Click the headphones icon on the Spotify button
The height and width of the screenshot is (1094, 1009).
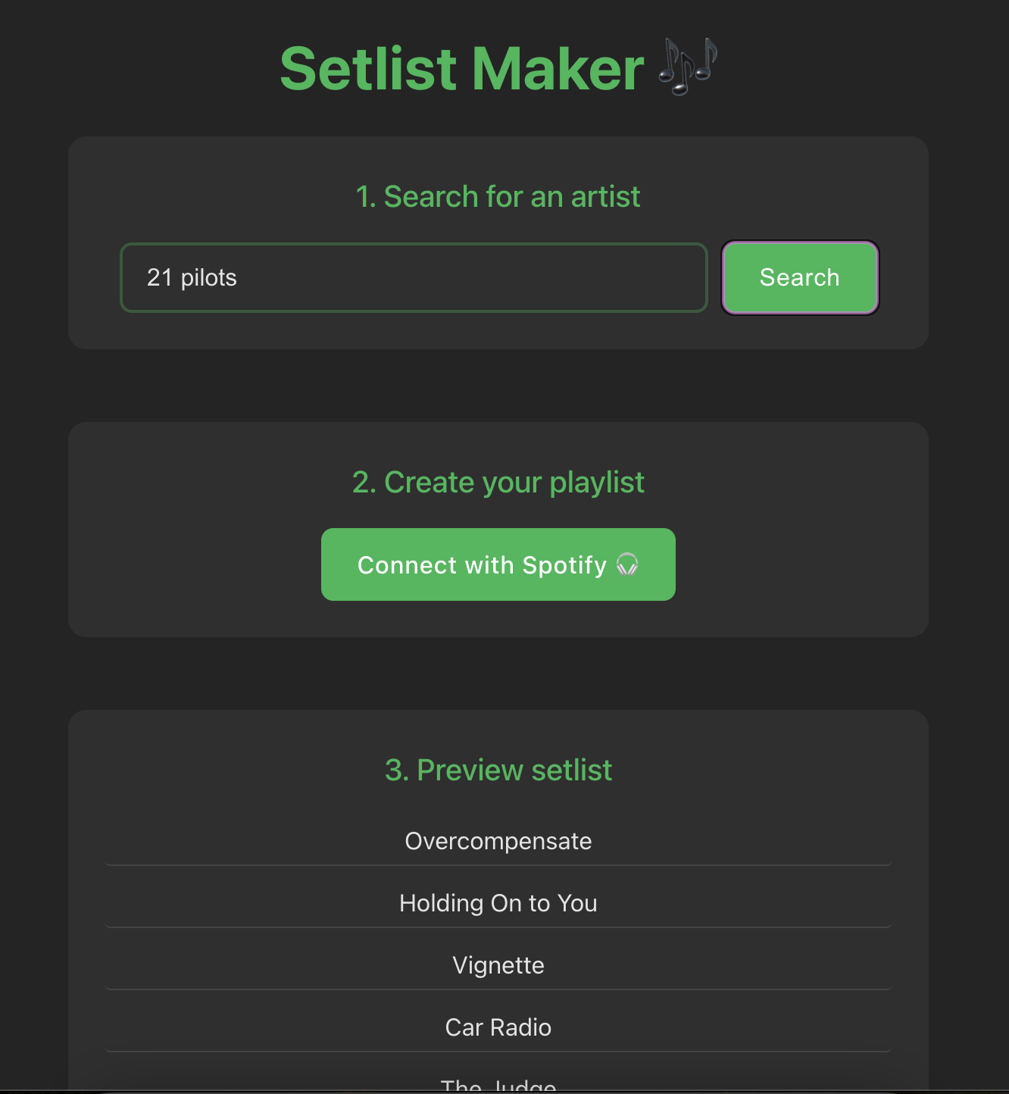[x=627, y=564]
